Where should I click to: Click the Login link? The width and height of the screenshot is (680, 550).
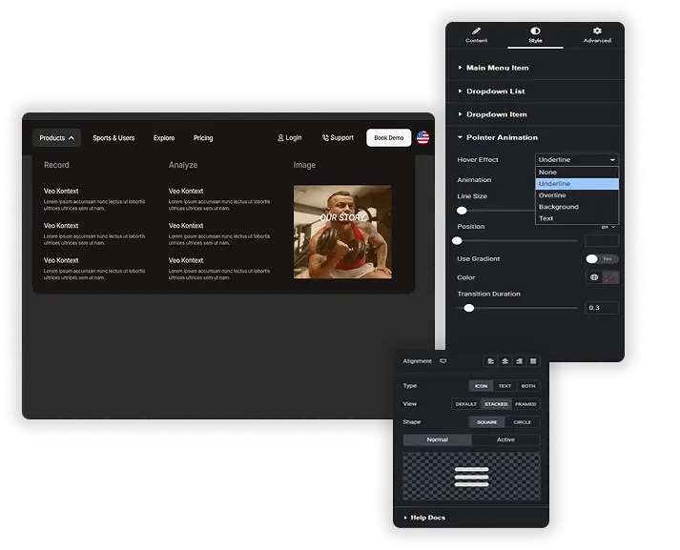(290, 138)
